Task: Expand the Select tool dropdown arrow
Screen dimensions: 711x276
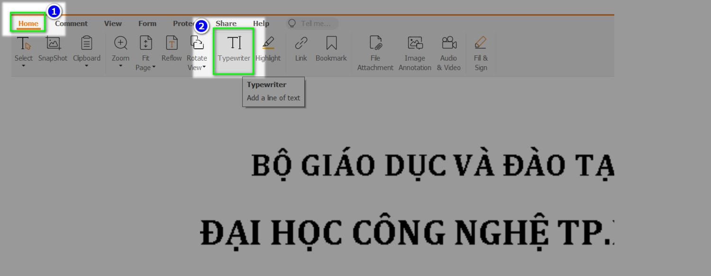Action: (23, 66)
